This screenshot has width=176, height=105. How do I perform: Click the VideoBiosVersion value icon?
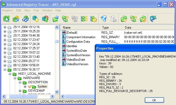click(64, 64)
